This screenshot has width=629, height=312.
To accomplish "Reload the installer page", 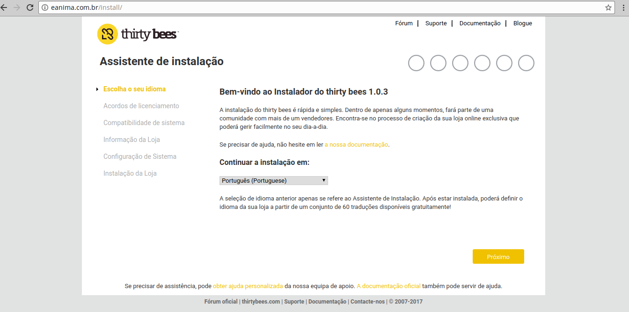I will pyautogui.click(x=30, y=7).
